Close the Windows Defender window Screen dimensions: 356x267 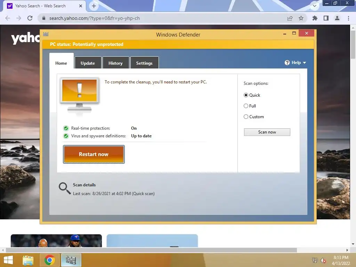[307, 33]
